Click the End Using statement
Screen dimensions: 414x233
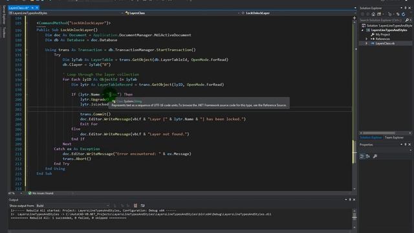pyautogui.click(x=55, y=168)
